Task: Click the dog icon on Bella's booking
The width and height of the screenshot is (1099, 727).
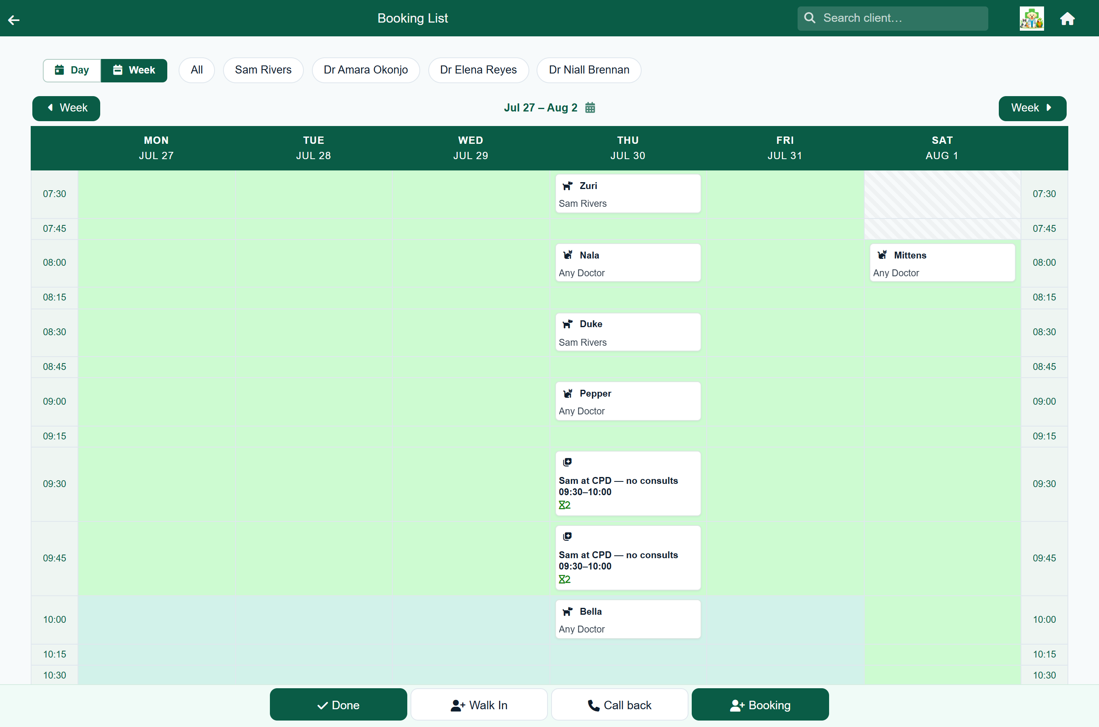Action: tap(567, 611)
